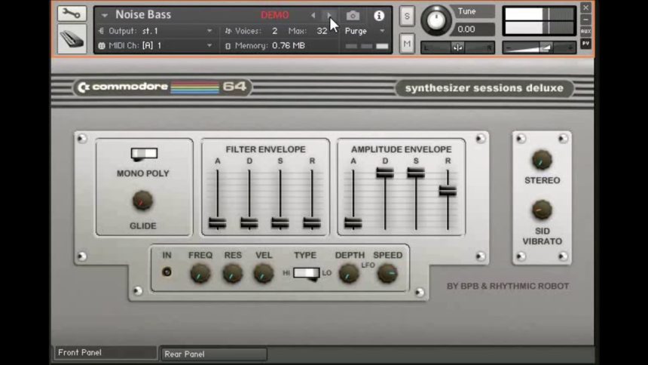Viewport: 648px width, 365px height.
Task: Click the AUX button in the header
Action: (x=585, y=32)
